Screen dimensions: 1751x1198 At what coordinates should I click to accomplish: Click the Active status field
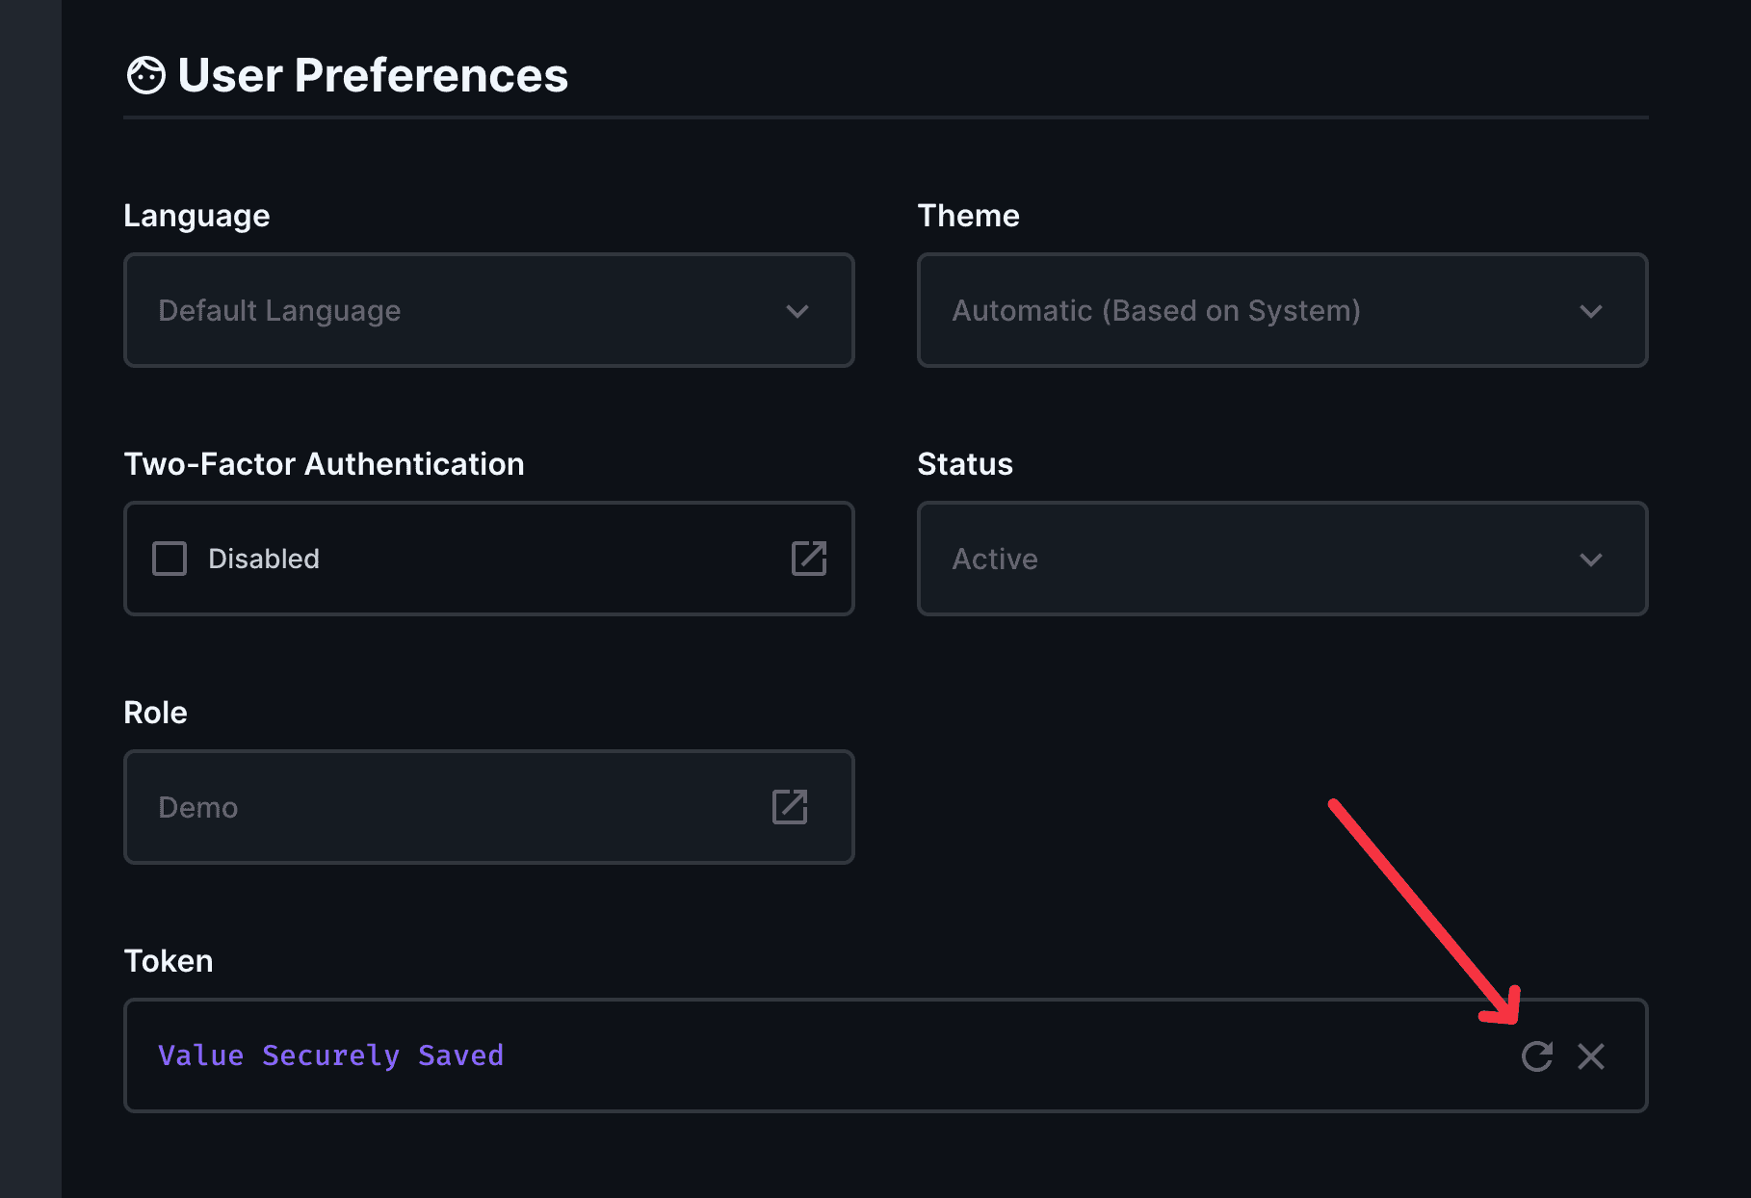tap(1283, 559)
